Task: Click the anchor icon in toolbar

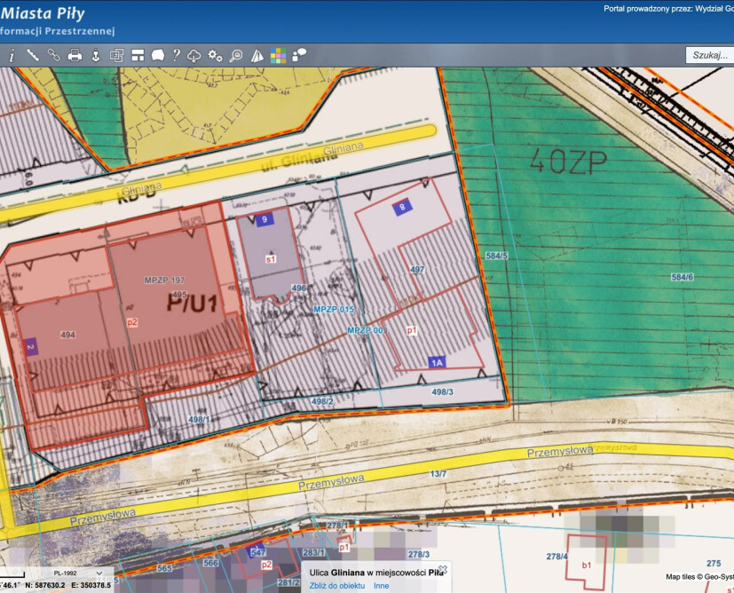Action: [96, 55]
